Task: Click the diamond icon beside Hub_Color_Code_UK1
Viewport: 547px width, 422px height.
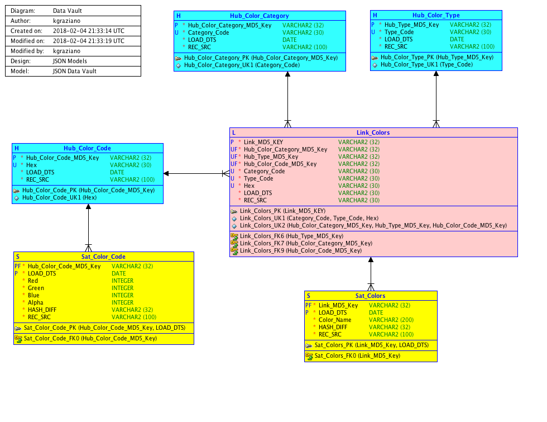Action: coord(16,198)
